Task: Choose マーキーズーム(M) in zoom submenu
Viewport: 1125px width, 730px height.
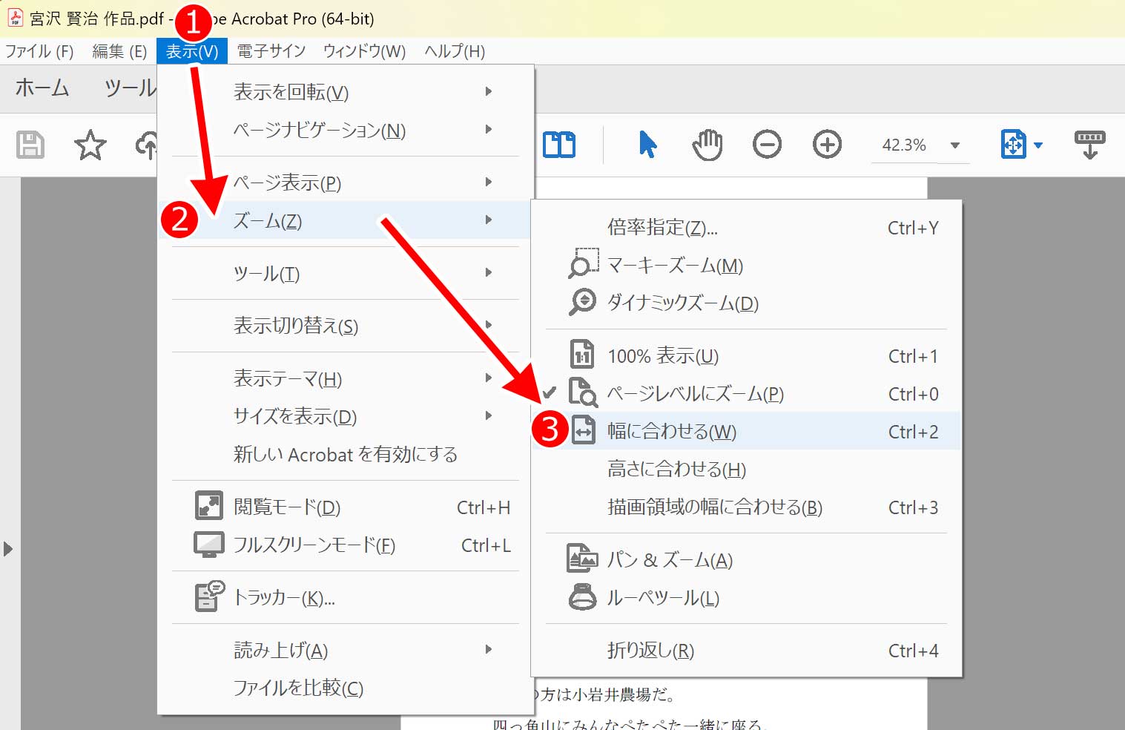Action: point(746,265)
